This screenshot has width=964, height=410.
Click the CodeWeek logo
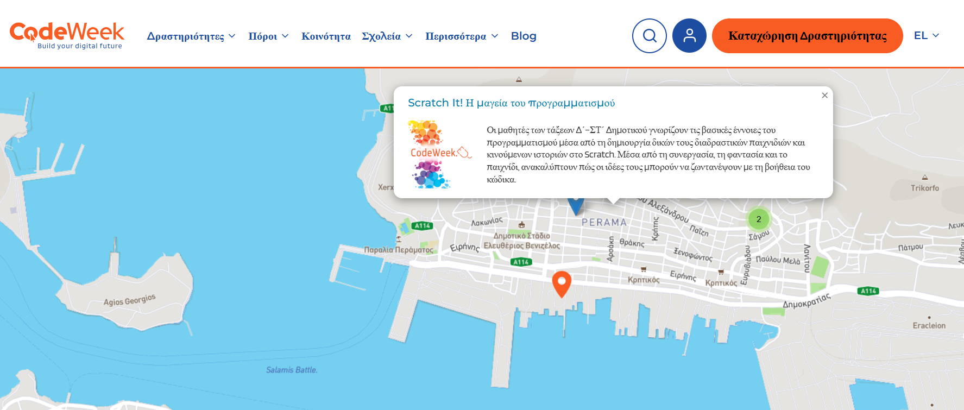[x=67, y=35]
